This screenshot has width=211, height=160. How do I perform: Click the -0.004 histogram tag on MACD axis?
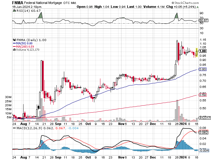tap(204, 150)
